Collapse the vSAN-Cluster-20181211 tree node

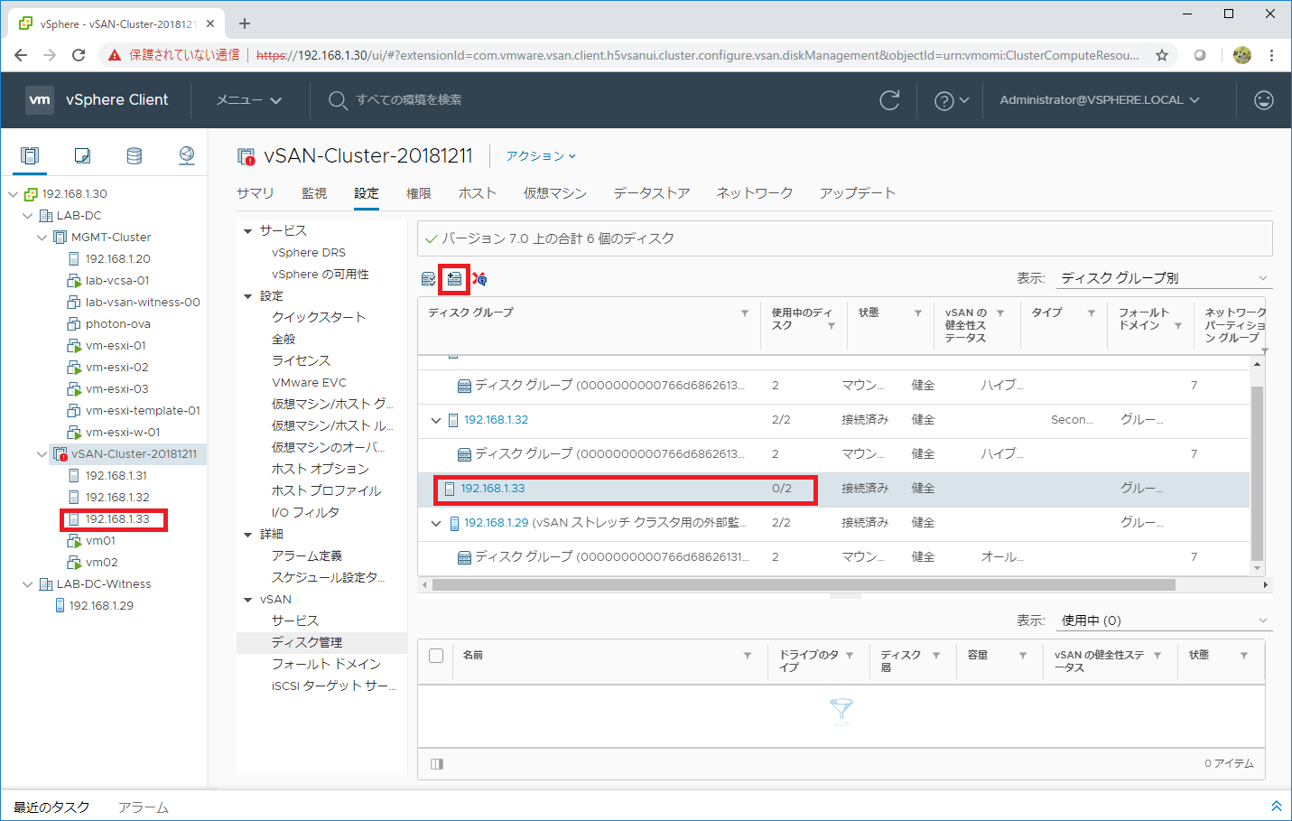42,454
